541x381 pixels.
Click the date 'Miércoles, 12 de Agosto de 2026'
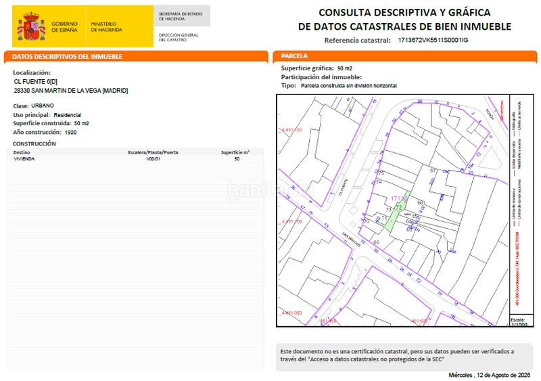point(489,375)
